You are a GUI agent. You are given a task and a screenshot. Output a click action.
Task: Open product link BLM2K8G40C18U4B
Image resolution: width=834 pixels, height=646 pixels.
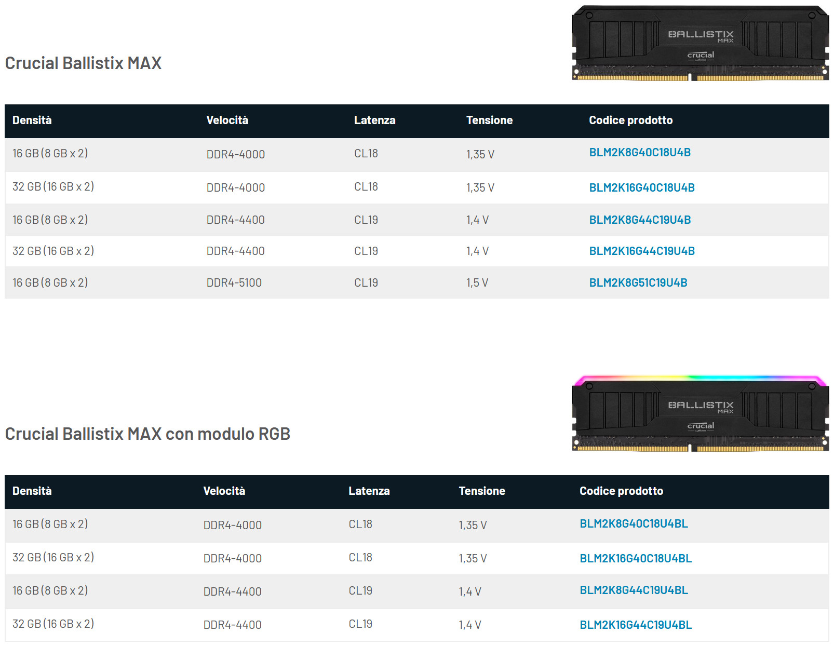coord(640,153)
